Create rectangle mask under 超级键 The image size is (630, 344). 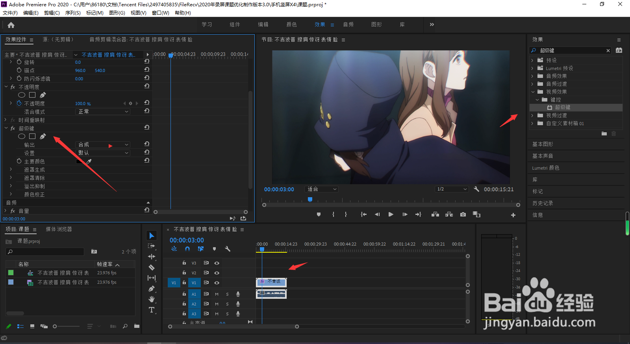click(32, 136)
